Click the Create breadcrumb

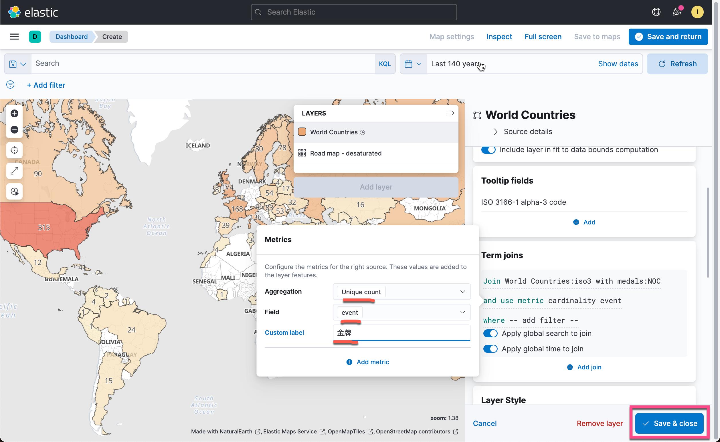[x=112, y=37]
